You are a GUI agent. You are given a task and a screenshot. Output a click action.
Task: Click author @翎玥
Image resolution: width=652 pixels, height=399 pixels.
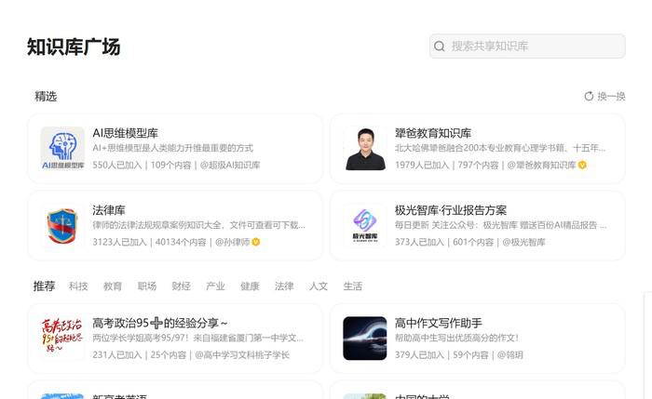click(x=510, y=355)
